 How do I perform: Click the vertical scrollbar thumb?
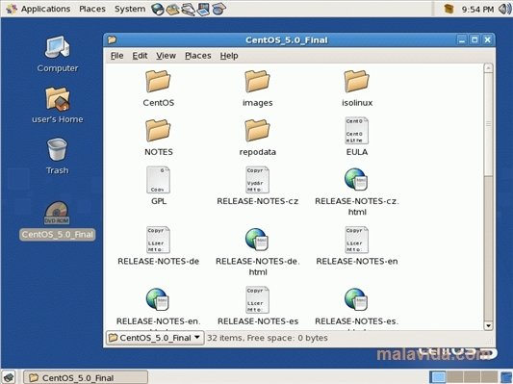[488, 124]
